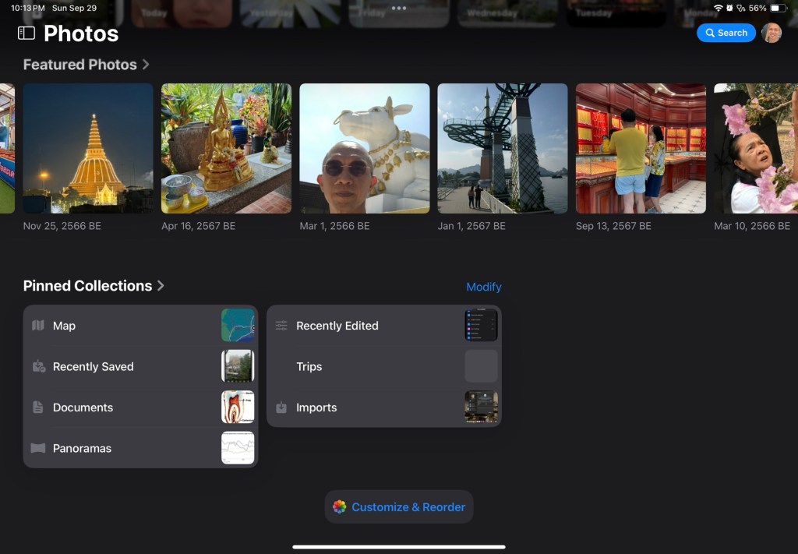Expand Pinned Collections via chevron
Viewport: 798px width, 554px height.
tap(161, 286)
